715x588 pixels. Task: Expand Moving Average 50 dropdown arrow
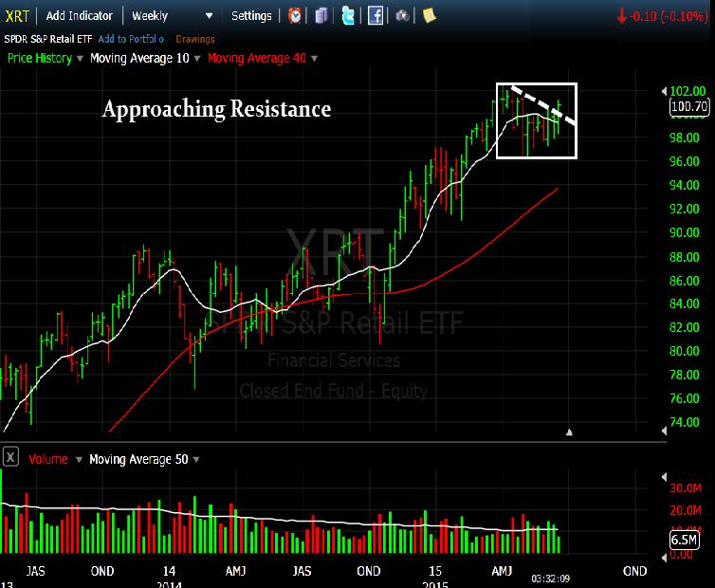tap(196, 459)
